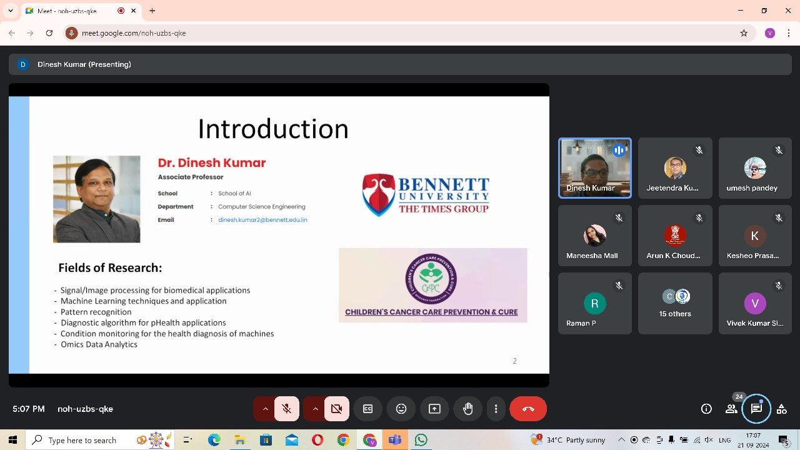Open WhatsApp from the Windows taskbar
Viewport: 800px width, 450px height.
[x=421, y=440]
